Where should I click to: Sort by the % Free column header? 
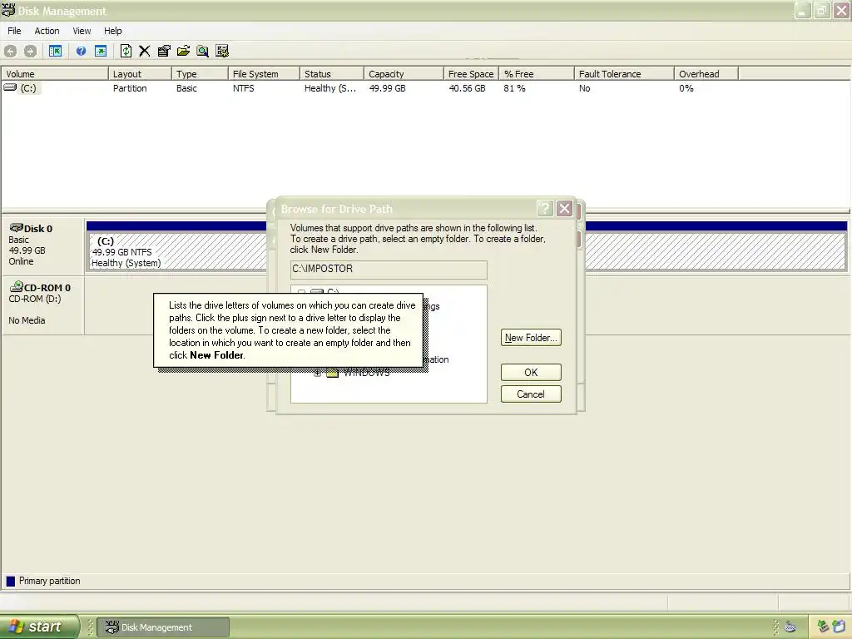coord(537,74)
